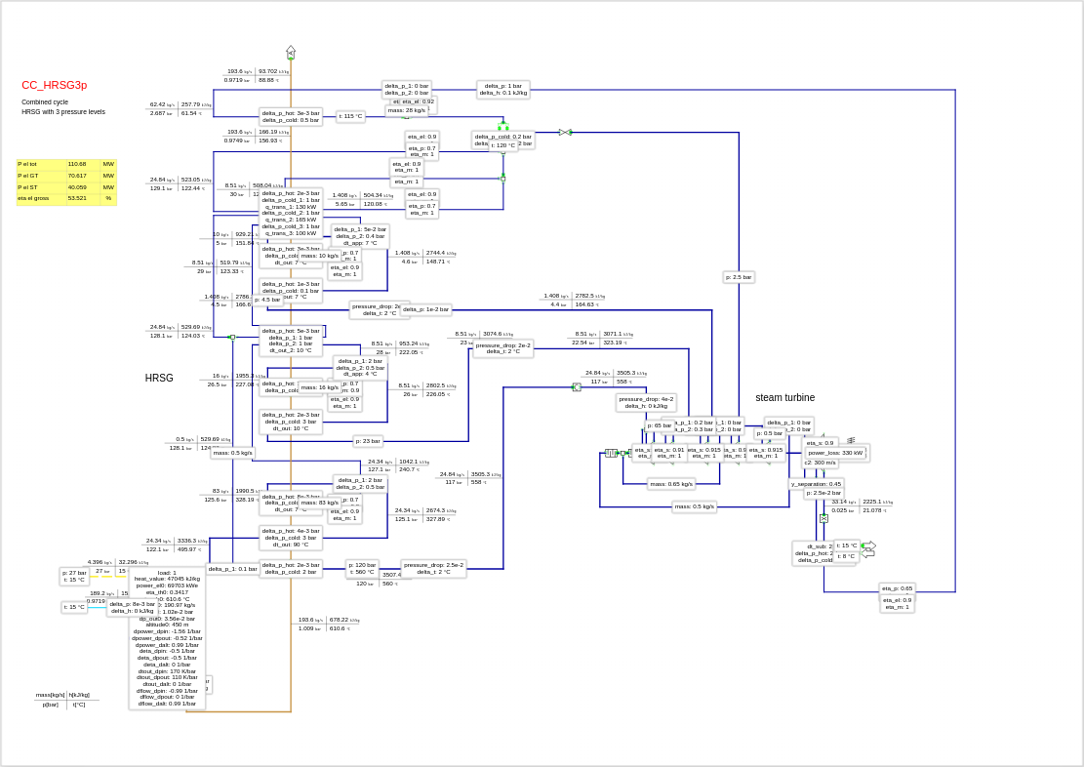Select the power_loss: 330 kW parameter box
The height and width of the screenshot is (767, 1084).
point(835,453)
